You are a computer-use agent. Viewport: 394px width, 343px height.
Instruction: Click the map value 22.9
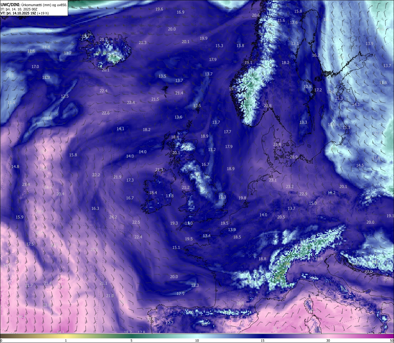(303, 194)
